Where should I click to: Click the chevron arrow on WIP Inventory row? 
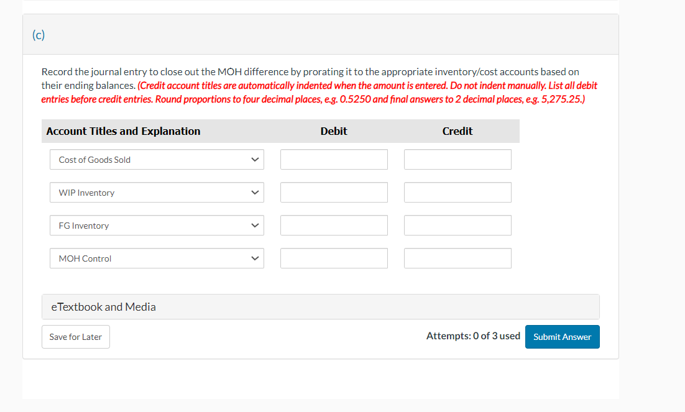tap(255, 192)
